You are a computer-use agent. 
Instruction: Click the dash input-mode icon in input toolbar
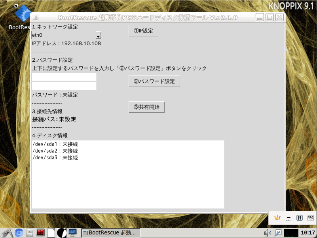289,218
